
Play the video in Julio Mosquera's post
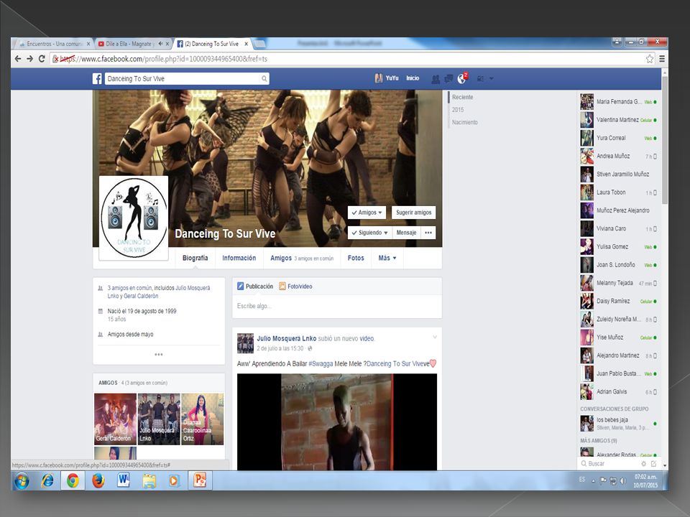337,422
